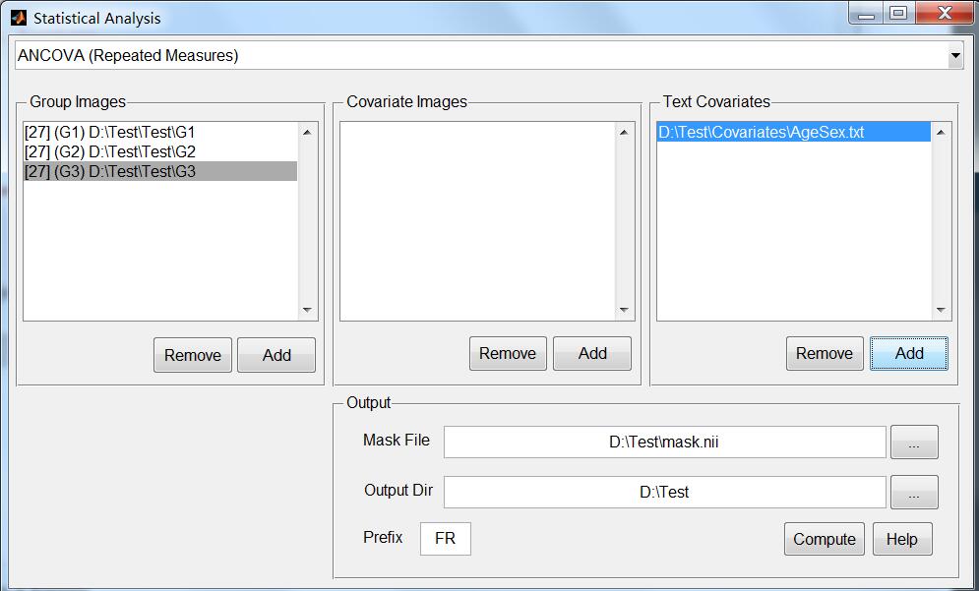Click Add under Covariate Images
Image resolution: width=979 pixels, height=591 pixels.
coord(592,353)
